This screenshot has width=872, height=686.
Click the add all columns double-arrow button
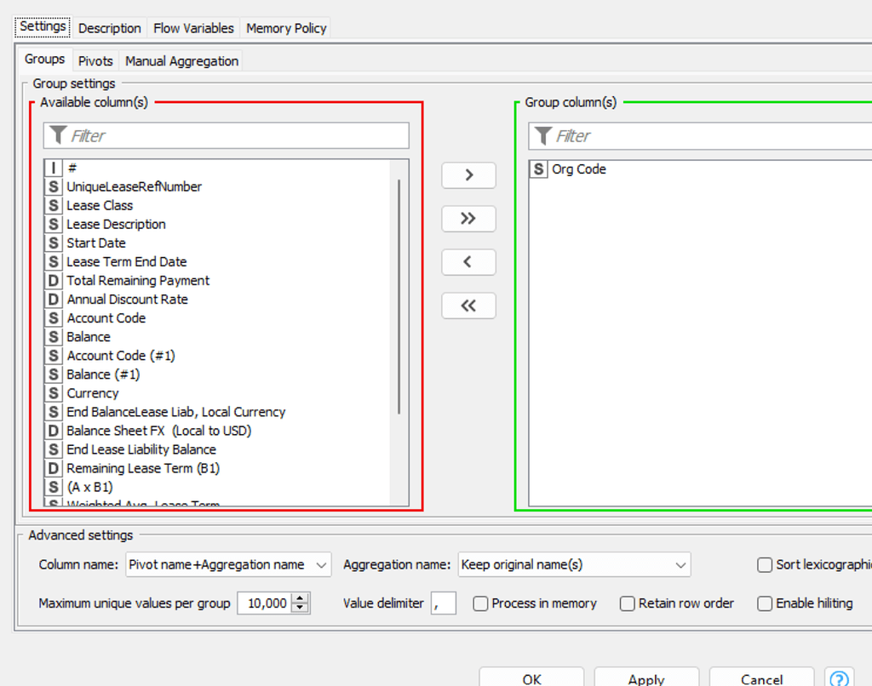[x=468, y=219]
